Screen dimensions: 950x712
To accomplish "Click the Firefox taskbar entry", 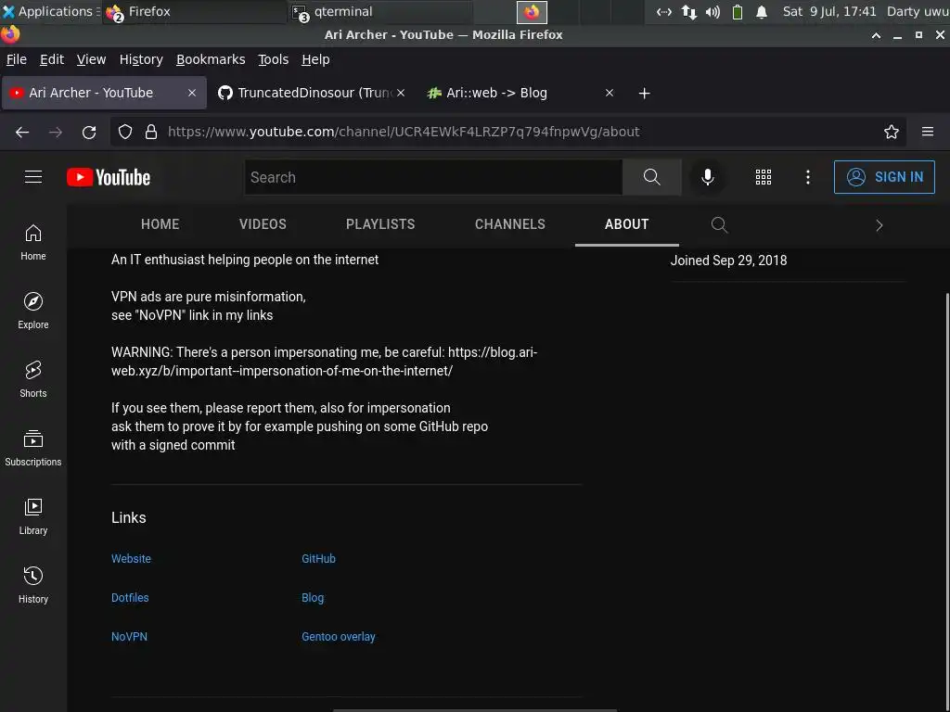I will click(x=195, y=11).
